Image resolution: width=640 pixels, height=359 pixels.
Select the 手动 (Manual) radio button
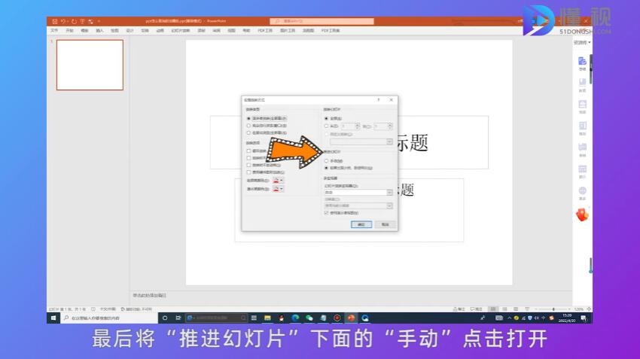(326, 161)
